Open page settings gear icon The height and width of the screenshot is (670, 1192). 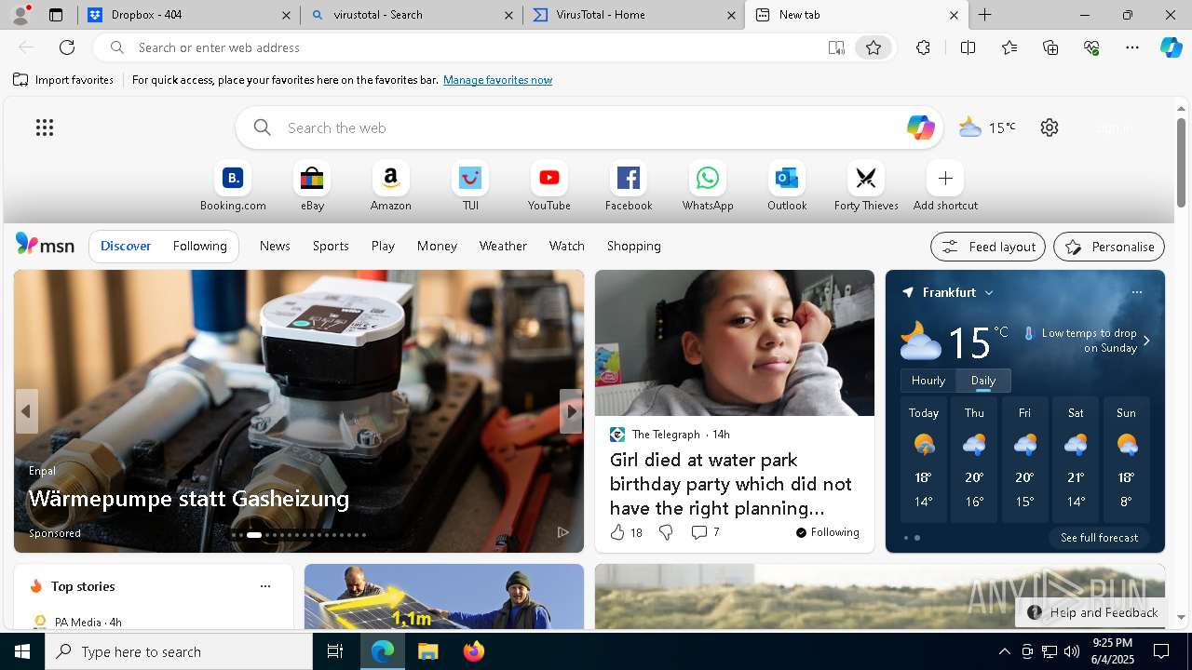click(1050, 127)
